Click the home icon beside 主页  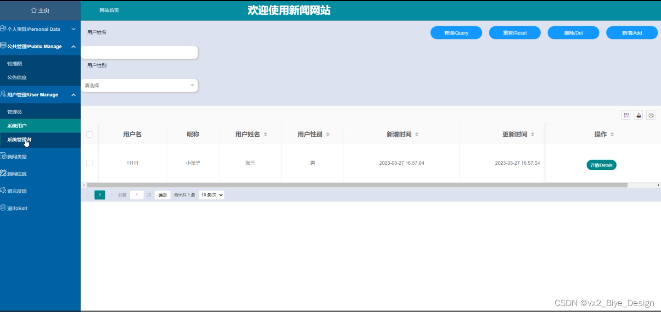[34, 10]
